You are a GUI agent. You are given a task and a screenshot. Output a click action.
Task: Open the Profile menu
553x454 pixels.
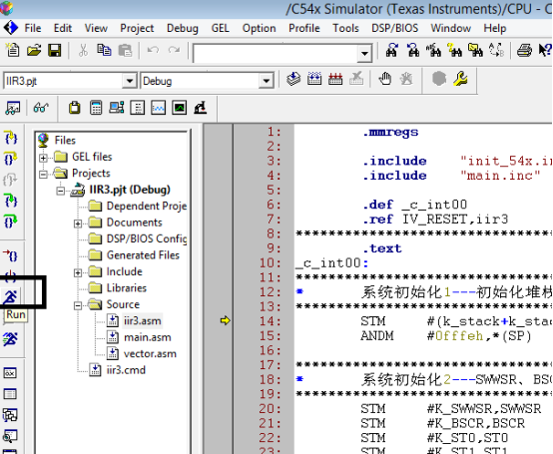304,28
